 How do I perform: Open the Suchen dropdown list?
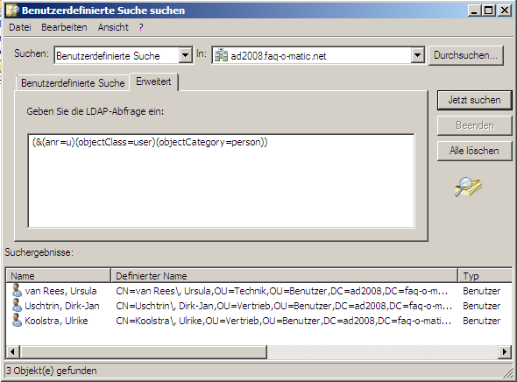click(x=186, y=55)
